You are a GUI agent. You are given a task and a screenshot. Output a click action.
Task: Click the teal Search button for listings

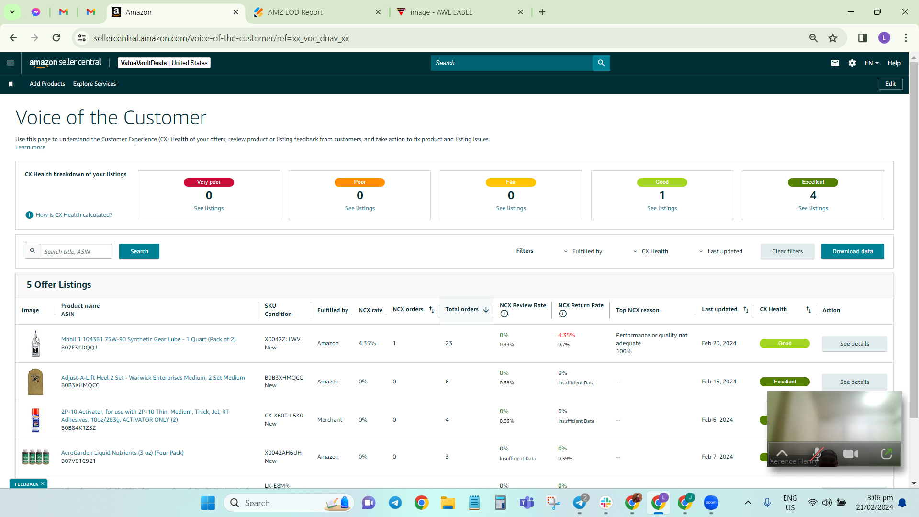pos(139,251)
